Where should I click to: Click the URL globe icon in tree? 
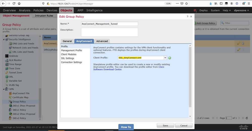(x=7, y=77)
